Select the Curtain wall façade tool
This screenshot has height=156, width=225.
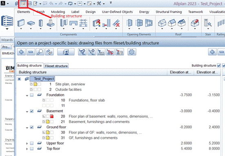point(149,23)
